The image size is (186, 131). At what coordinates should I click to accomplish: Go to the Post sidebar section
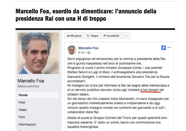tap(22, 102)
